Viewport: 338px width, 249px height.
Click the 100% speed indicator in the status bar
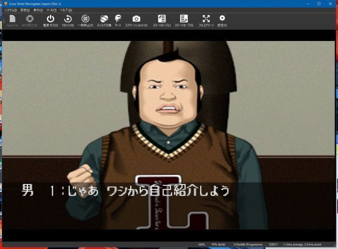click(201, 244)
